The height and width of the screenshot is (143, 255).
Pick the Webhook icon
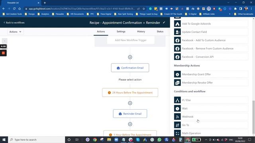coord(177,117)
